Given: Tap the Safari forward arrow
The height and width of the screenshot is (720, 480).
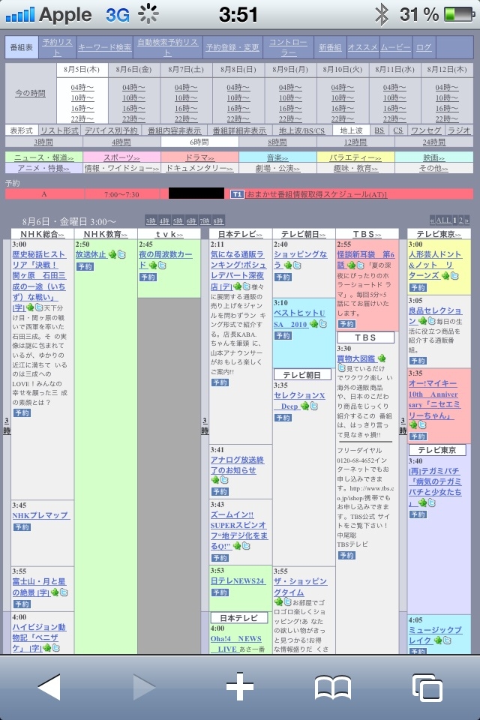Looking at the screenshot, I should pos(144,686).
